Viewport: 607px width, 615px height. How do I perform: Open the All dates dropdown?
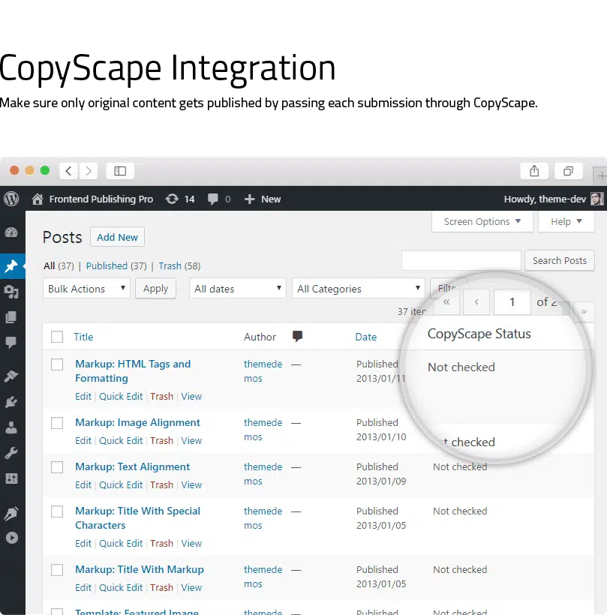237,289
